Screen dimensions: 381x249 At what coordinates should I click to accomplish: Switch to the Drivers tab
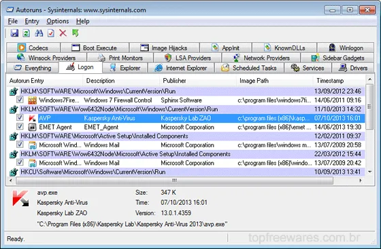pyautogui.click(x=353, y=68)
